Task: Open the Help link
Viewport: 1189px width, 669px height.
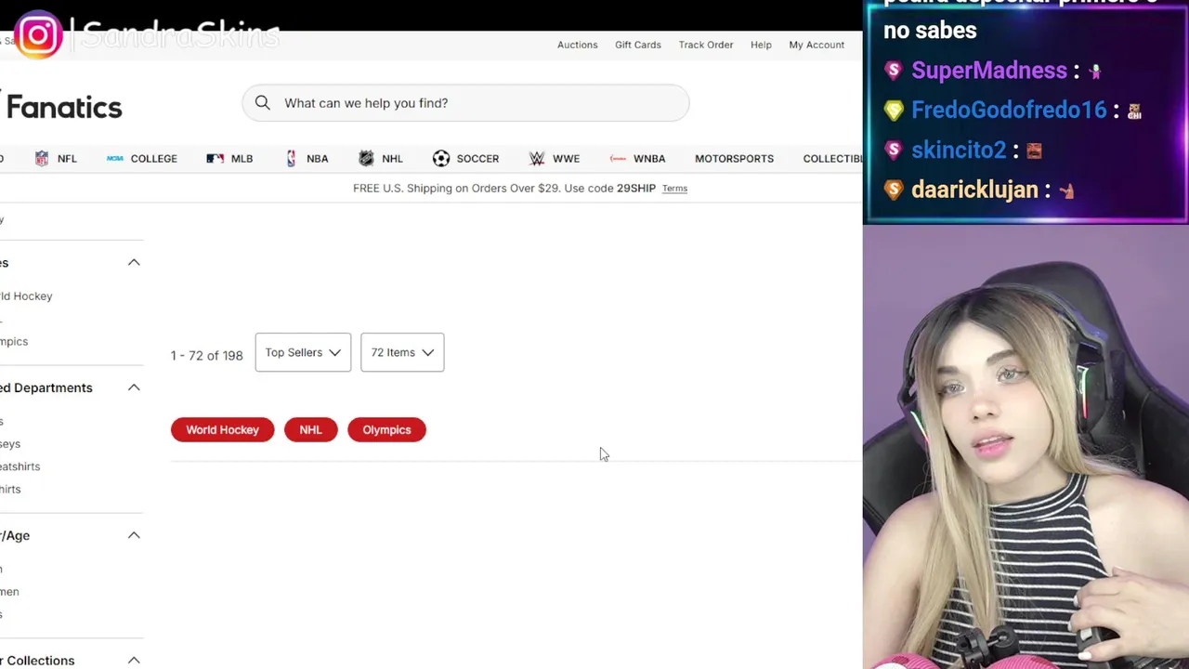Action: coord(761,45)
